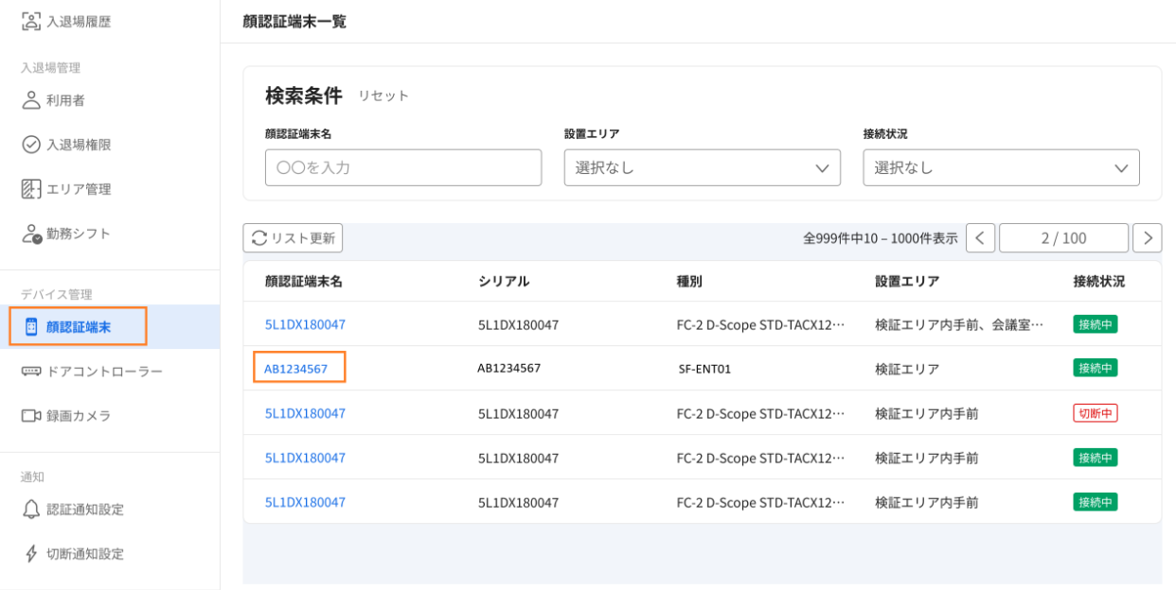This screenshot has width=1176, height=590.
Task: Open 入退場履歴 from the sidebar icon
Action: pyautogui.click(x=31, y=22)
